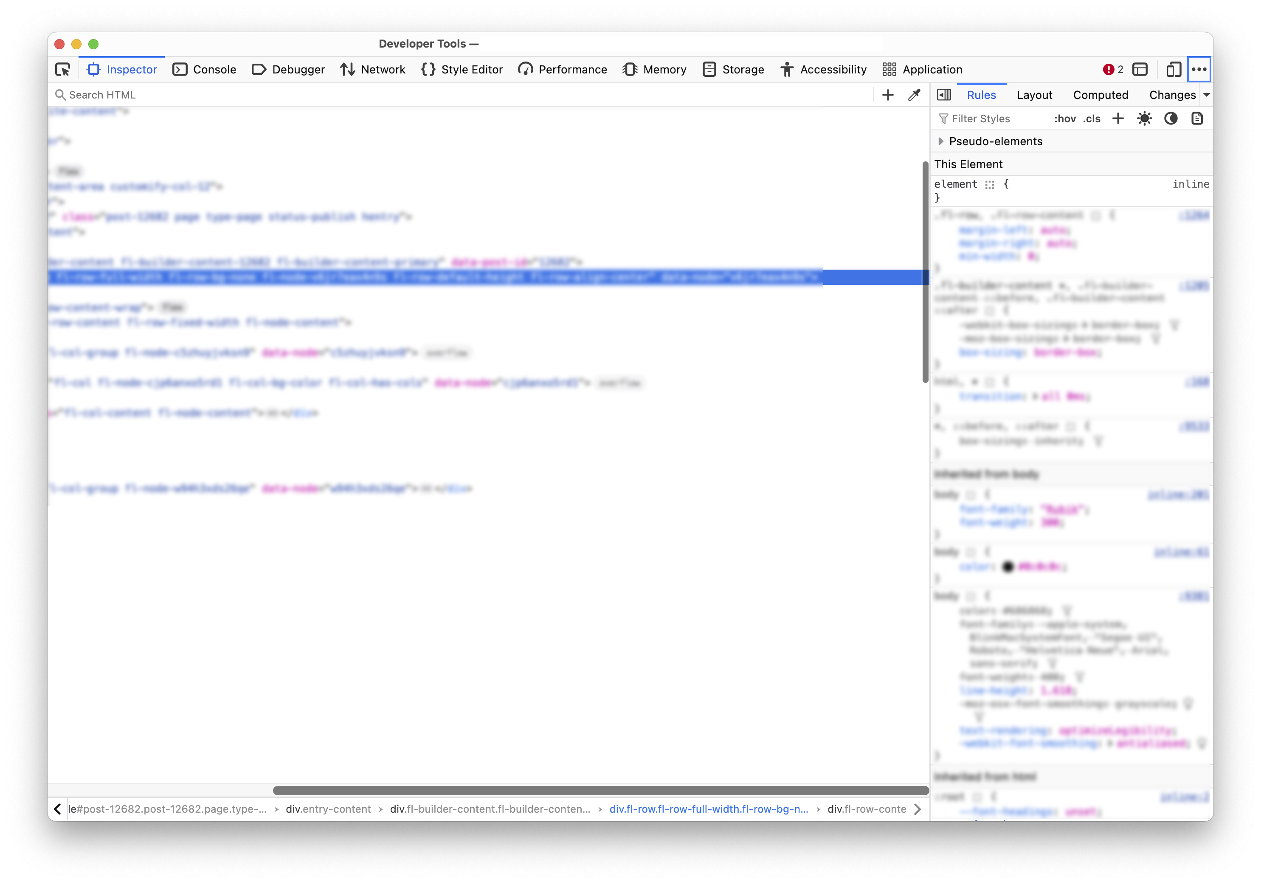Select the div.fl-builder-content breadcrumb
This screenshot has width=1261, height=884.
tap(490, 809)
